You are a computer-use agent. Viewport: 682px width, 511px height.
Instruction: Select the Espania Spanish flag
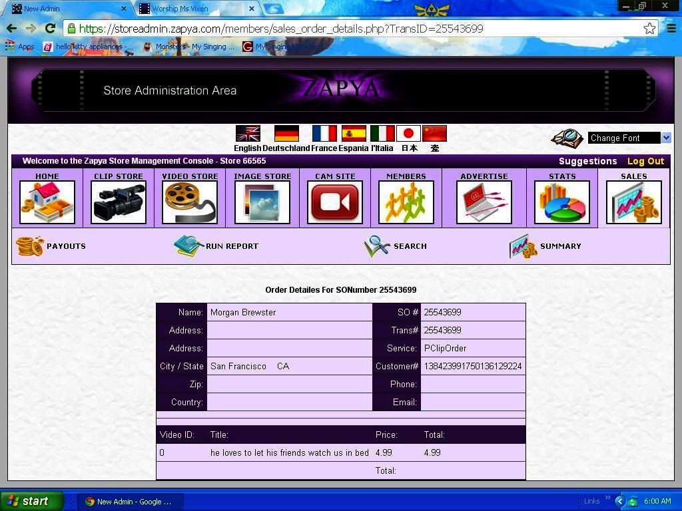(354, 133)
